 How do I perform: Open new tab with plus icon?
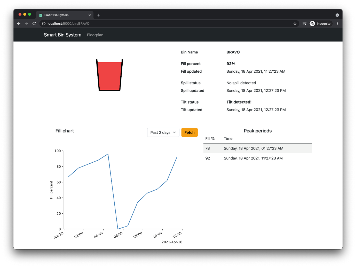coord(99,15)
